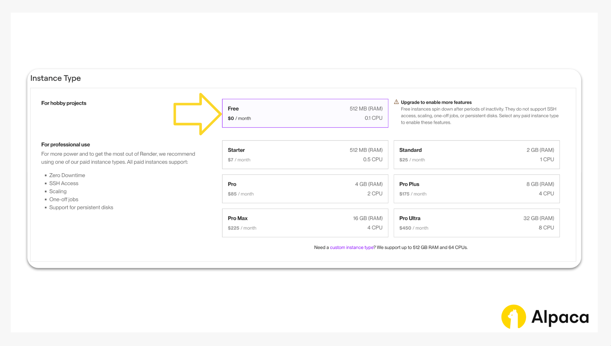The image size is (611, 346).
Task: Select the Standard 2 GB RAM plan
Action: click(x=476, y=155)
